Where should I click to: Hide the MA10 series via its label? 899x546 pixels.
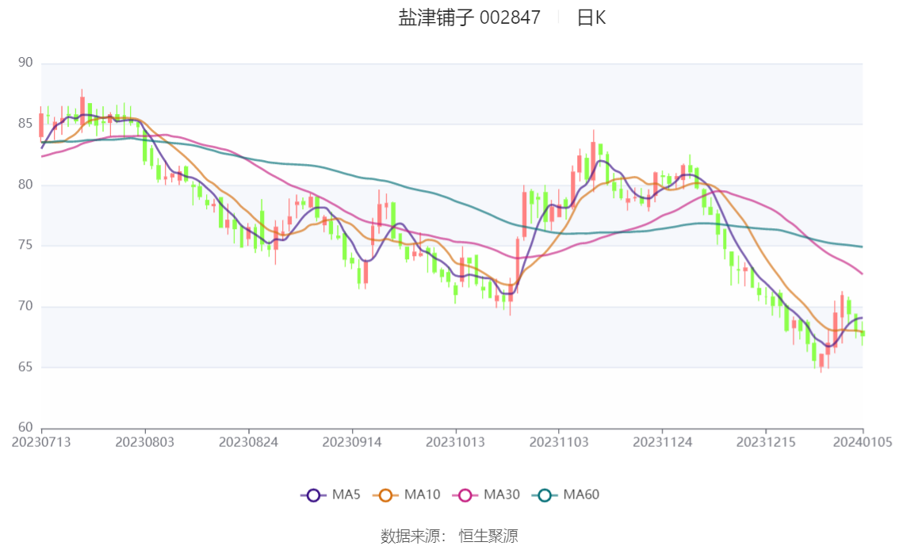(422, 494)
